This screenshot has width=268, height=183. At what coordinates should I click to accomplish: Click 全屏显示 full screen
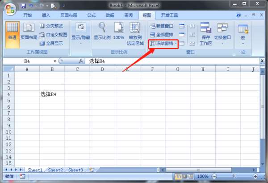(52, 44)
